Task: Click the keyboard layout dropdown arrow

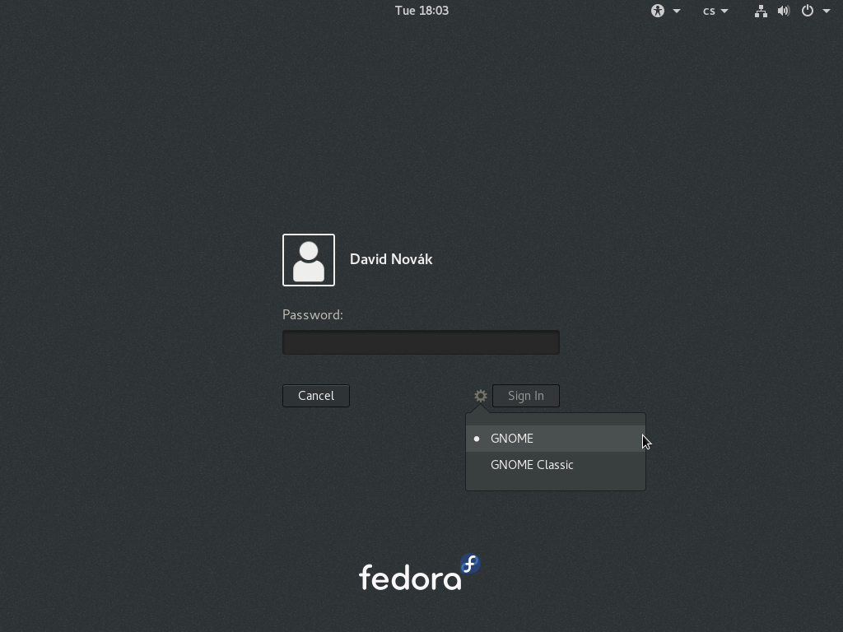Action: 724,12
